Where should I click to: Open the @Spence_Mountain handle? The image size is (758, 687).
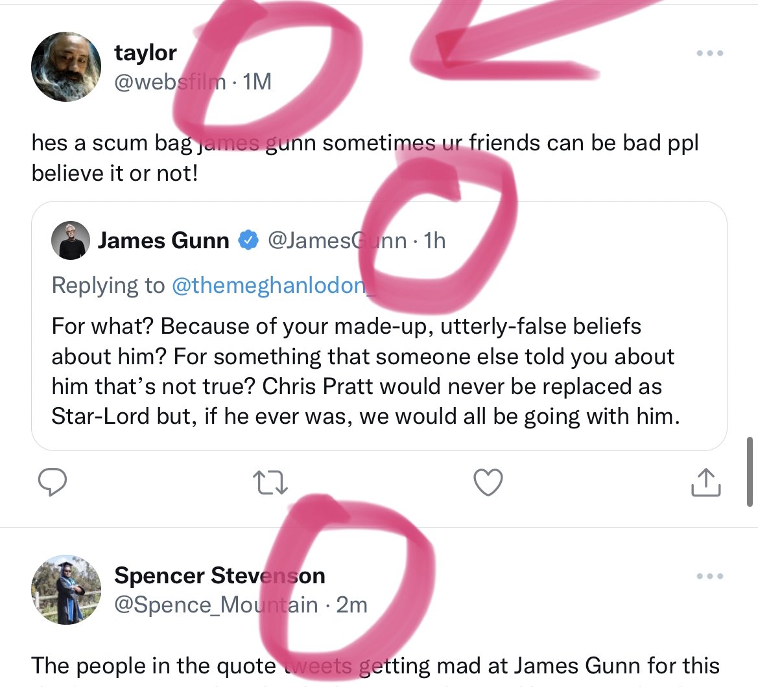coord(216,605)
